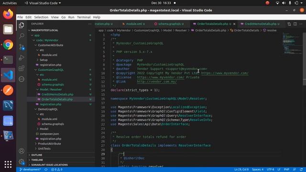Open the View menu
Image resolution: width=306 pixels, height=172 pixels.
55,17
